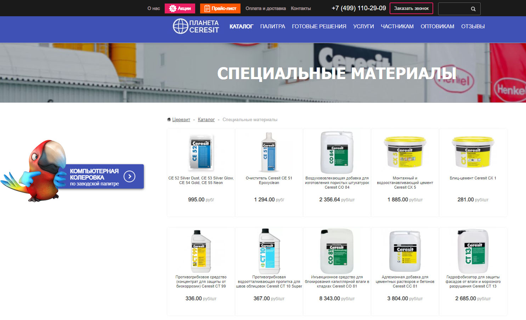Viewport: 526px width, 320px height.
Task: Open the КАТАЛОГ menu item
Action: point(241,26)
